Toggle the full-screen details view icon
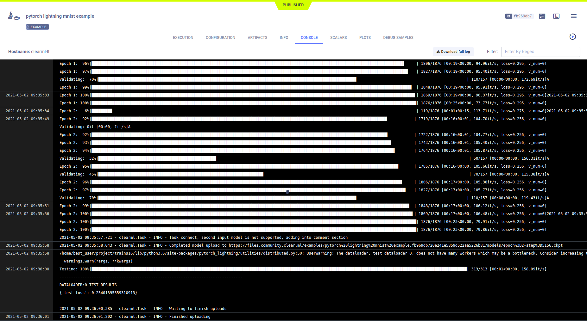587x321 pixels. pos(556,16)
